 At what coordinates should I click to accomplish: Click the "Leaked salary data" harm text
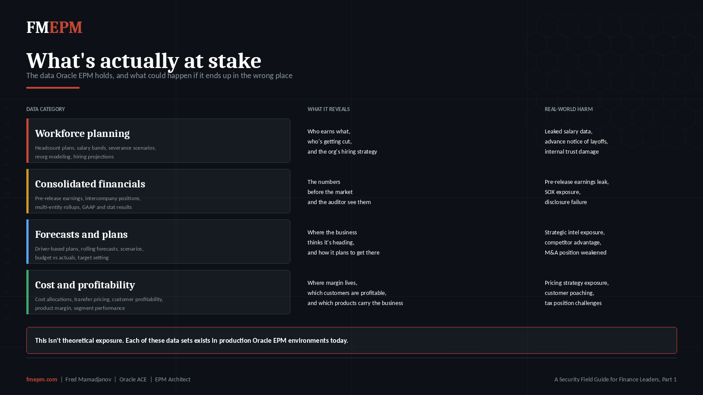569,132
